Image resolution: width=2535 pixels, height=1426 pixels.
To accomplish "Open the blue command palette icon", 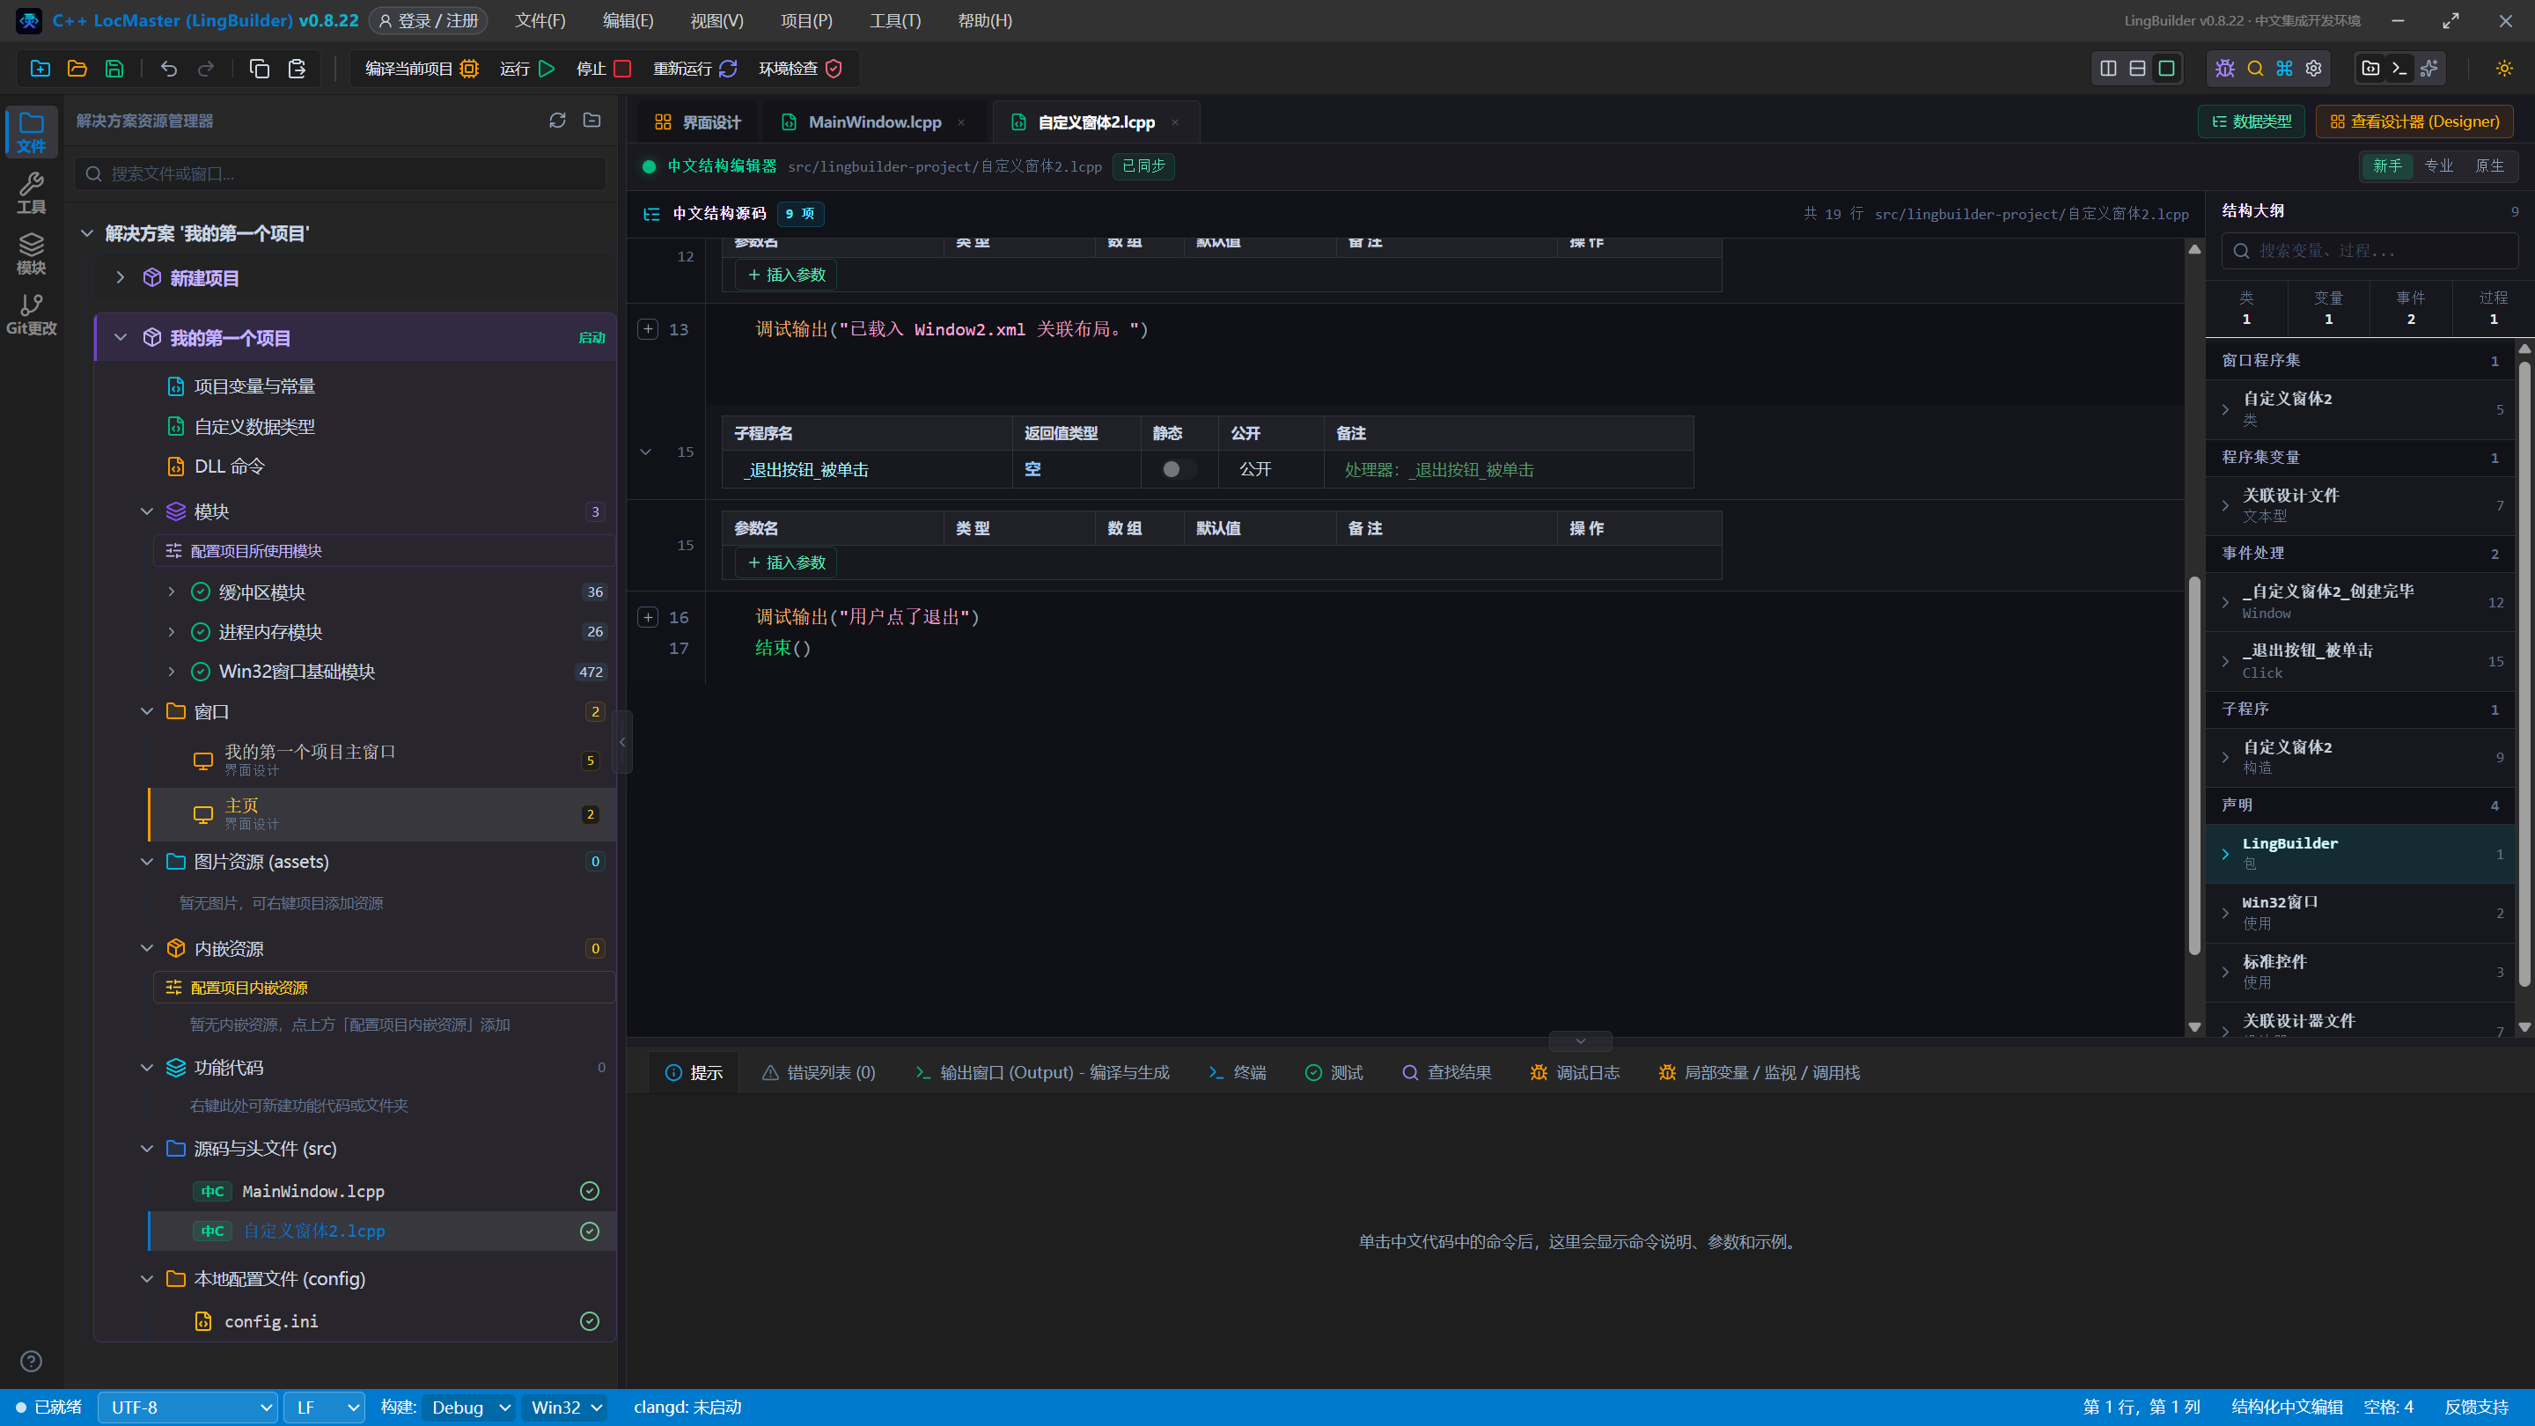I will pyautogui.click(x=2284, y=69).
